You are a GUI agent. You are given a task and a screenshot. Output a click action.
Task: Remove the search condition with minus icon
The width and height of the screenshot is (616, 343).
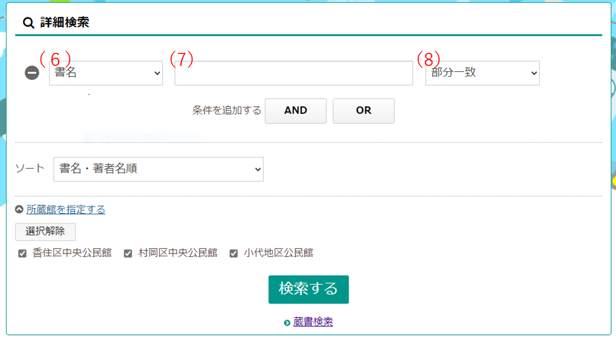click(x=32, y=73)
